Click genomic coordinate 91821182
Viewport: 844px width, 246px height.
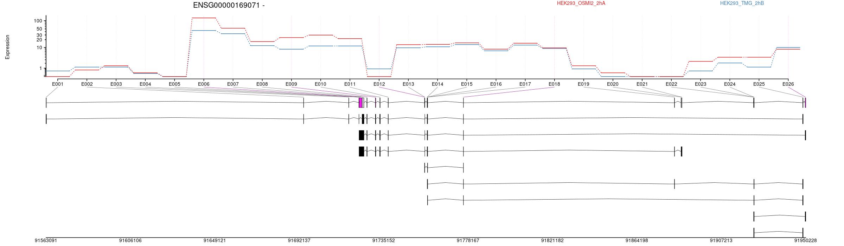tap(552, 241)
